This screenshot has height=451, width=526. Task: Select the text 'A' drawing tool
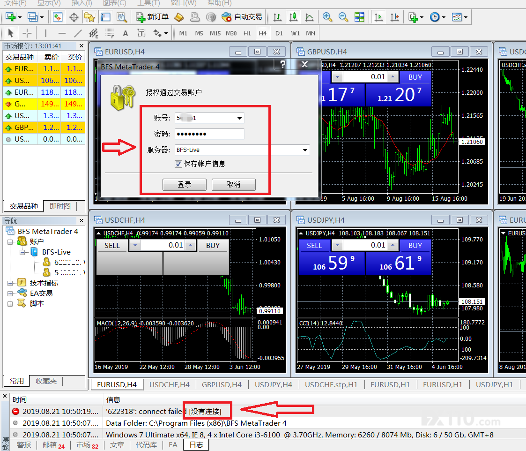point(126,33)
